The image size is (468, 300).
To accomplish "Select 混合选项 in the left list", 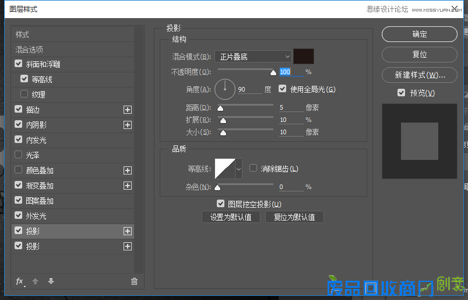I will (x=73, y=49).
